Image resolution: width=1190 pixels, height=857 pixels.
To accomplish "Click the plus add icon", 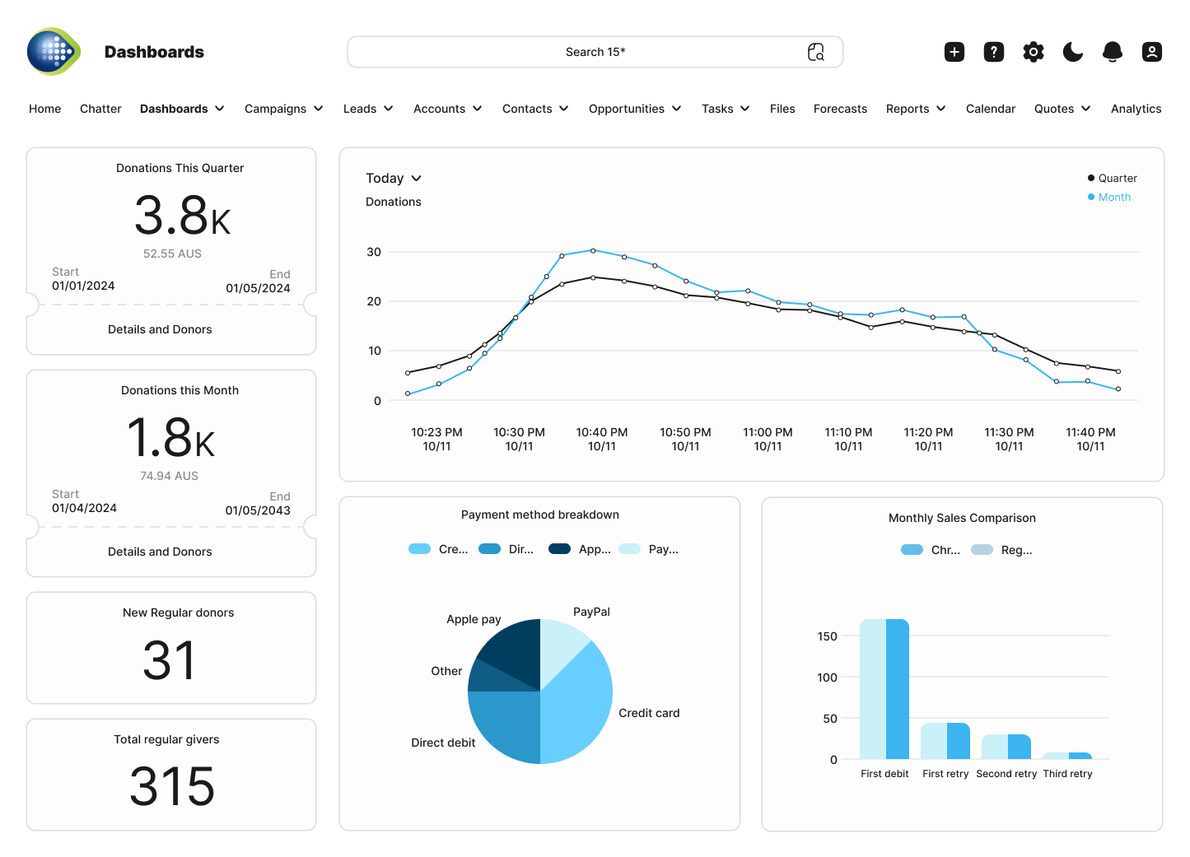I will [954, 52].
